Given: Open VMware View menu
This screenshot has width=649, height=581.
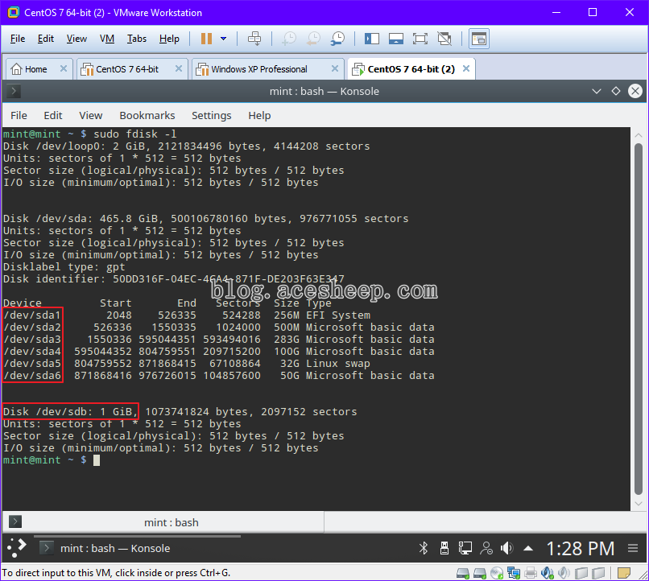Looking at the screenshot, I should point(76,39).
